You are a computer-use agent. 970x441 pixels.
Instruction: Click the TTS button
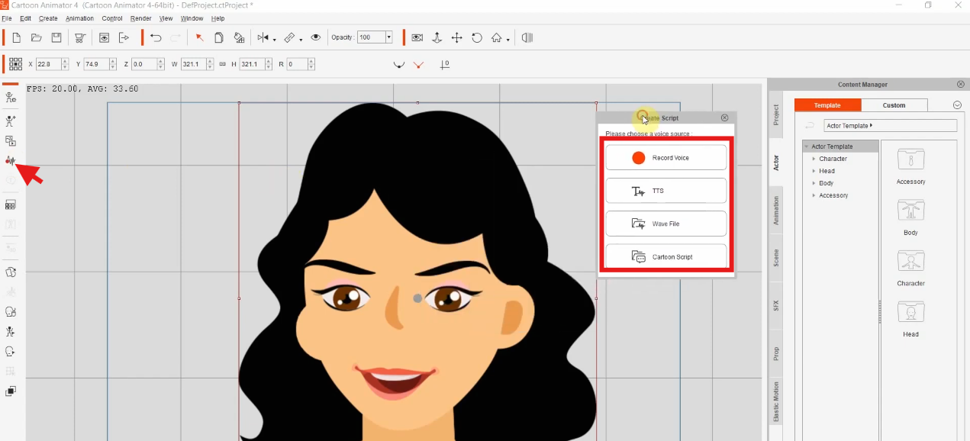pyautogui.click(x=665, y=191)
